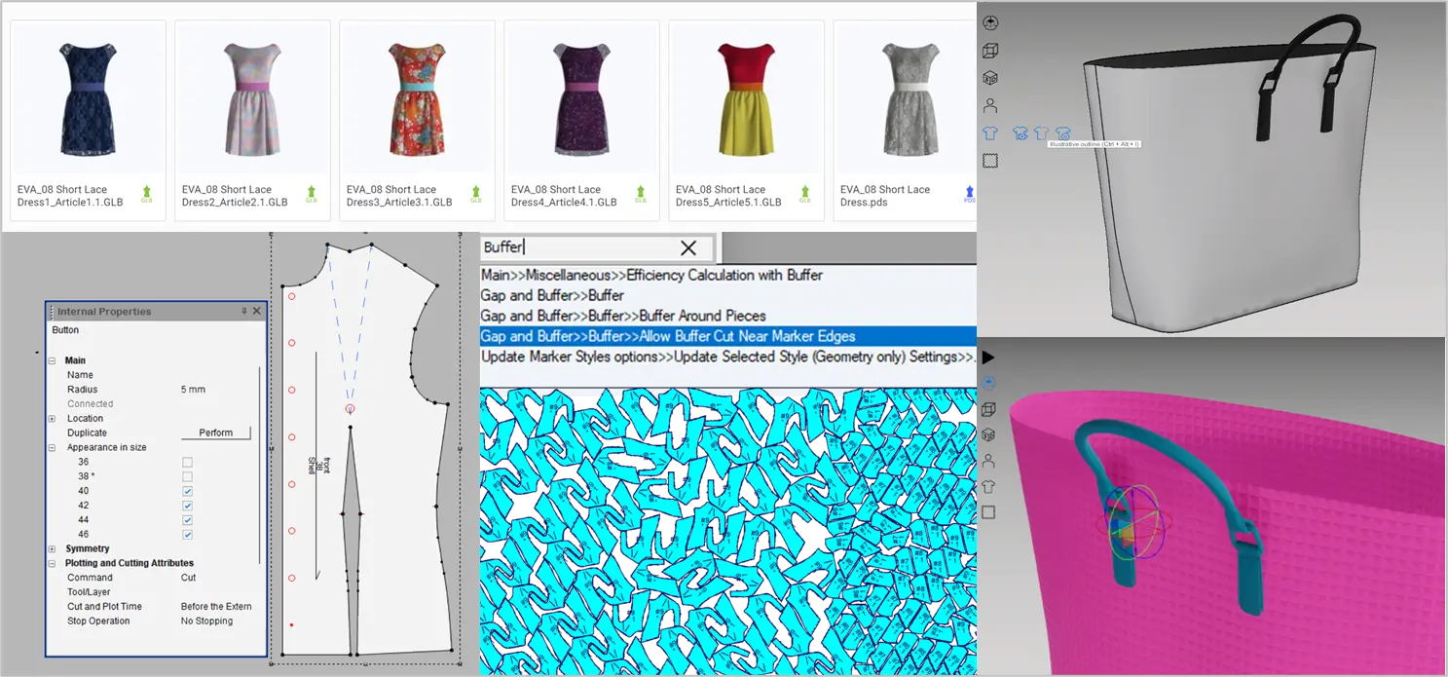This screenshot has height=677, width=1448.
Task: Uncheck size 40 appearance checkbox
Action: coord(187,491)
